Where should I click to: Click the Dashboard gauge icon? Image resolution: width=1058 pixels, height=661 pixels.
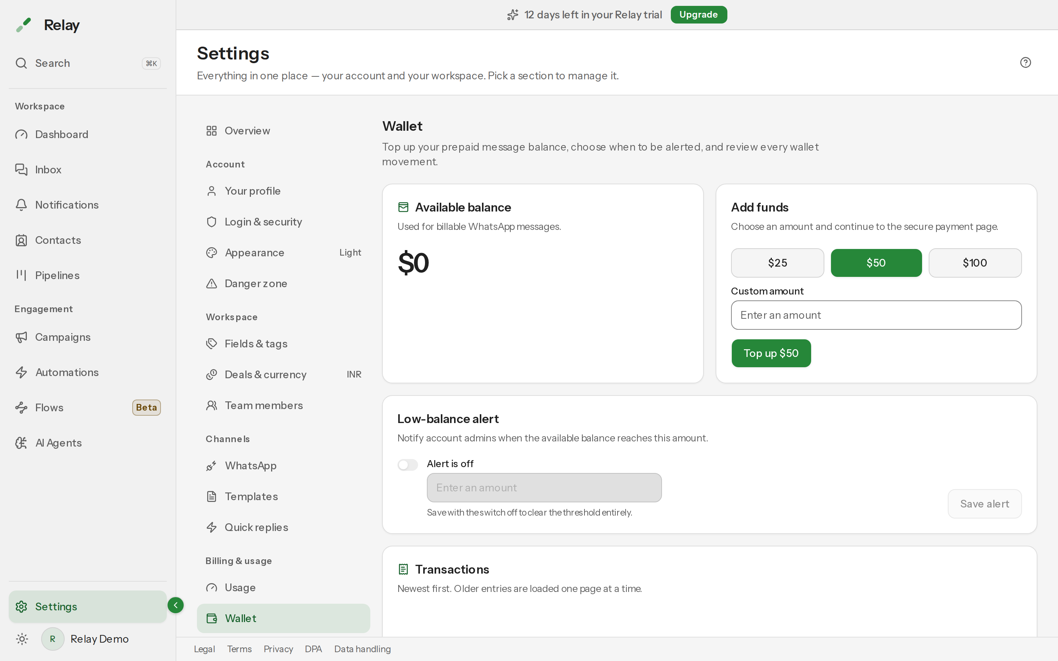(x=21, y=134)
